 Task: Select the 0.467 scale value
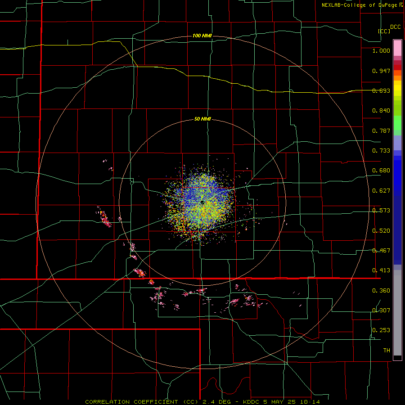tap(381, 251)
